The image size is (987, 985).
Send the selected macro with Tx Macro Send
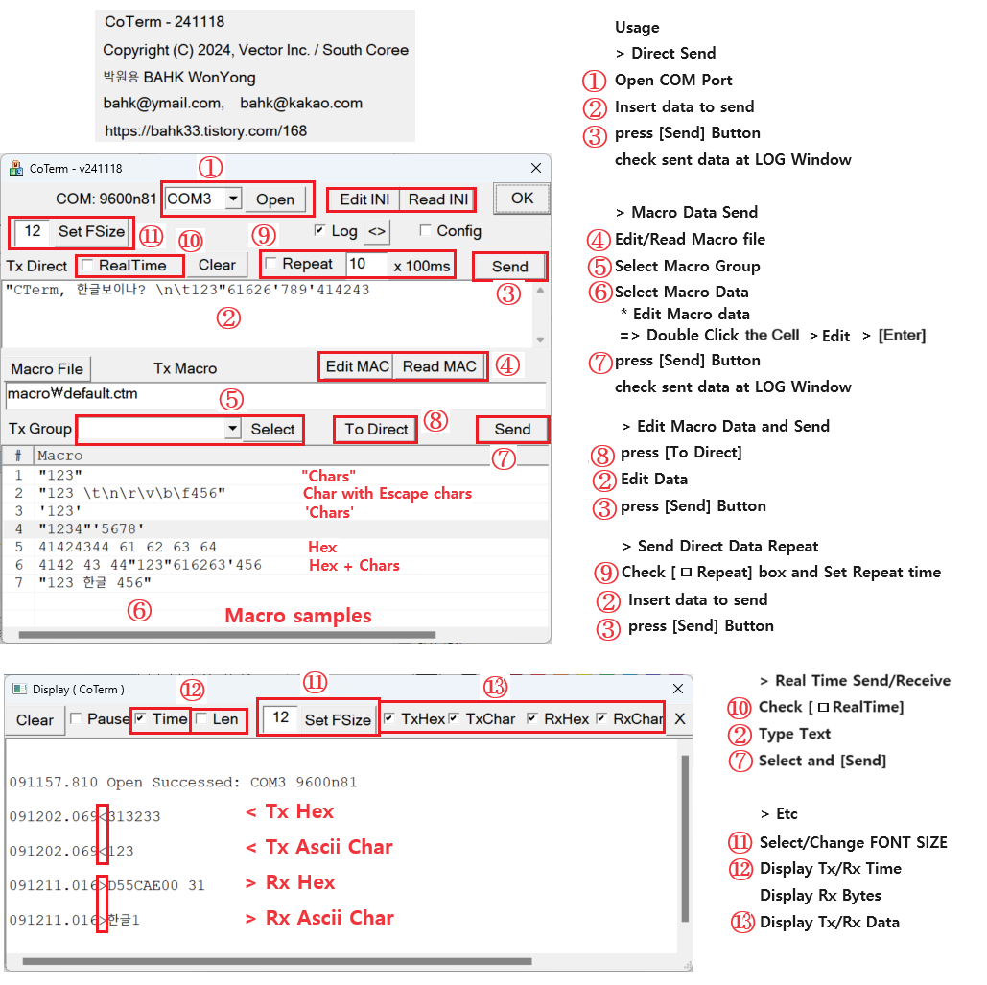(512, 430)
